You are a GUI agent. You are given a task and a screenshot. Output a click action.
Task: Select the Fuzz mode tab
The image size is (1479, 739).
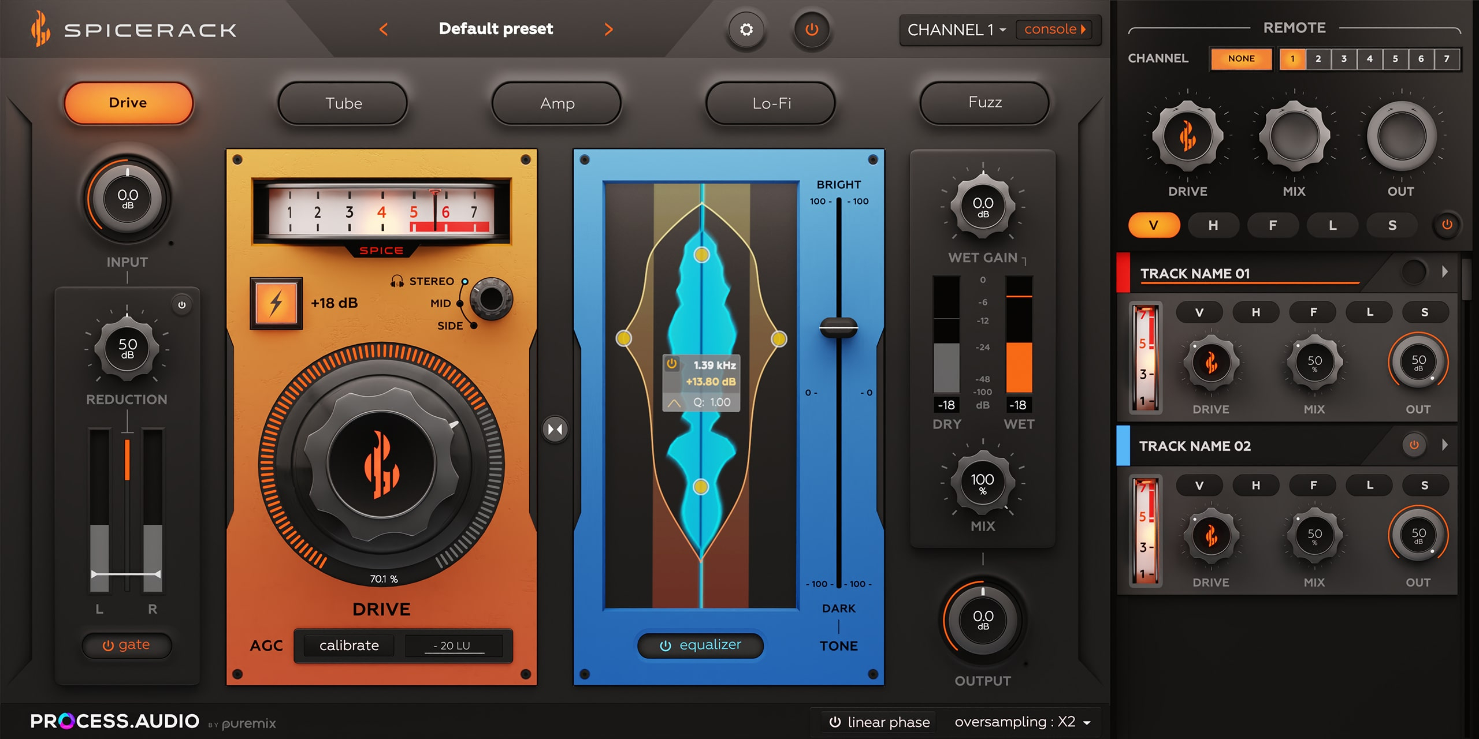coord(985,103)
